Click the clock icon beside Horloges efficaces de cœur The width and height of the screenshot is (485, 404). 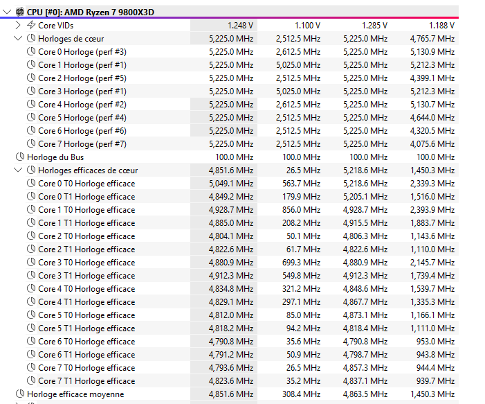[x=31, y=170]
